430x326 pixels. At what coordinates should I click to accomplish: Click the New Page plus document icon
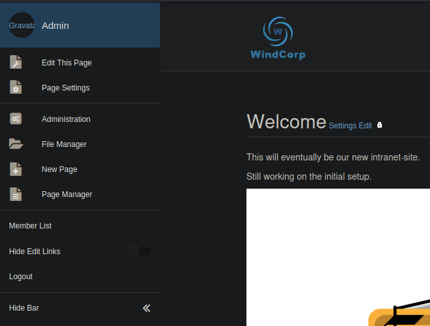click(16, 169)
